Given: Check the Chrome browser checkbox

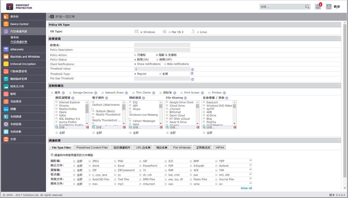Looking at the screenshot, I should pyautogui.click(x=57, y=105).
